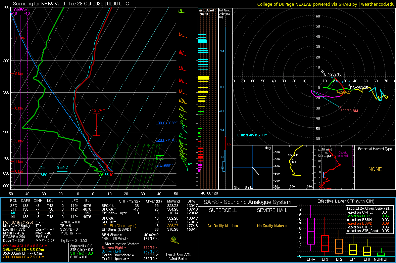Screen dimensions: 396x263
Task: Click the 'Supercell = 0.0' index
Action: pos(81,246)
